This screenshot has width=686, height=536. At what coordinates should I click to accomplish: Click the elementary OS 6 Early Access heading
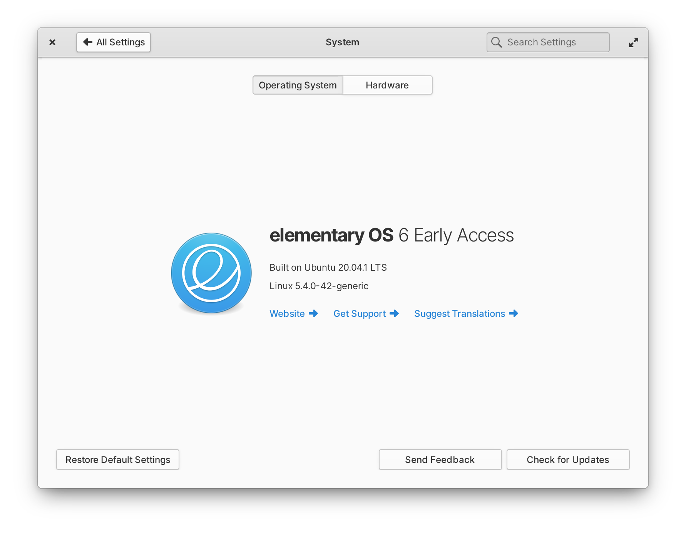(392, 235)
